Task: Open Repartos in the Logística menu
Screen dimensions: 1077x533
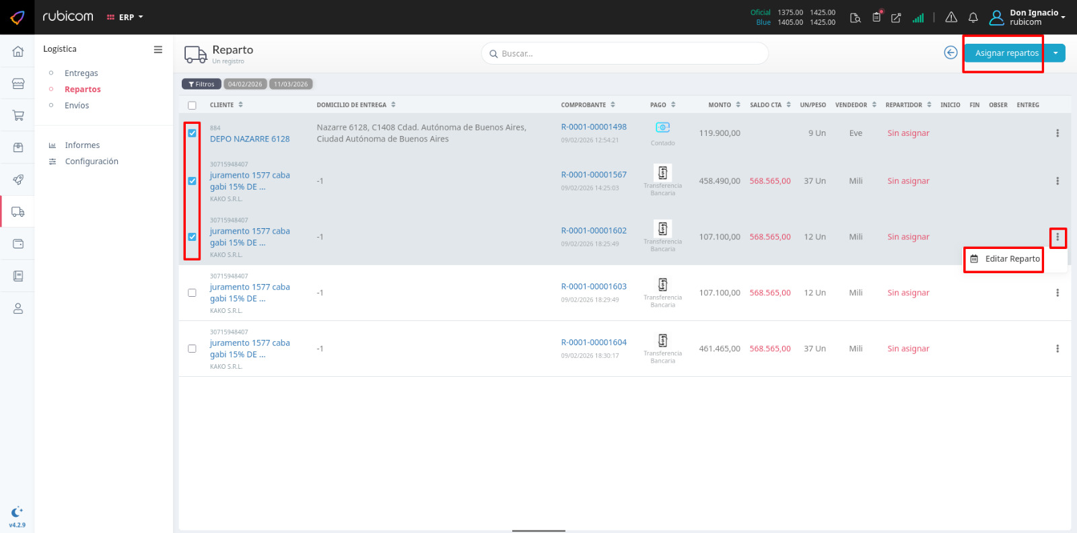Action: point(83,90)
